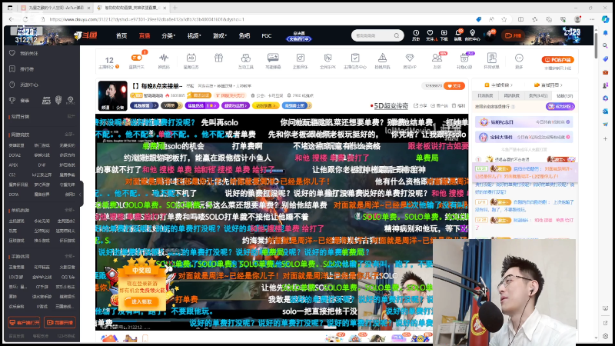Viewport: 615px width, 346px height.
Task: Select the rightmost (137) ranking tab
Action: pos(564,95)
